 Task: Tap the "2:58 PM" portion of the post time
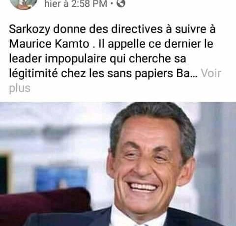[89, 3]
